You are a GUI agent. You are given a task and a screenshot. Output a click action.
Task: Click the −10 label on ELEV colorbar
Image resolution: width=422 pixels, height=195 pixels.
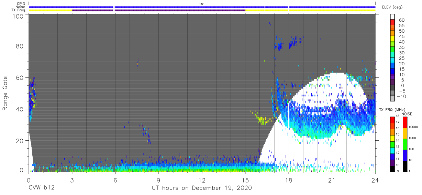[x=402, y=97]
